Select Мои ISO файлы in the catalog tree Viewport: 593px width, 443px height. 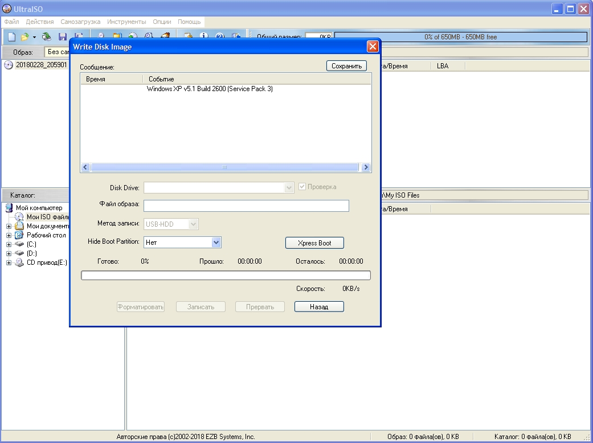48,217
